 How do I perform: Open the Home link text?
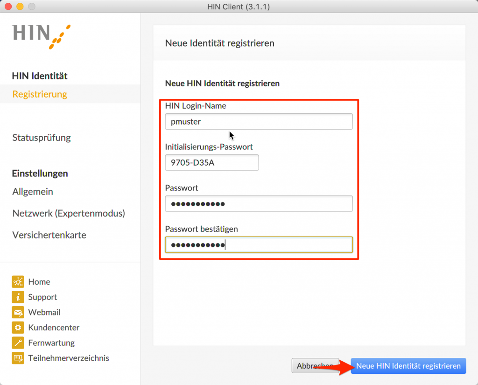point(39,282)
